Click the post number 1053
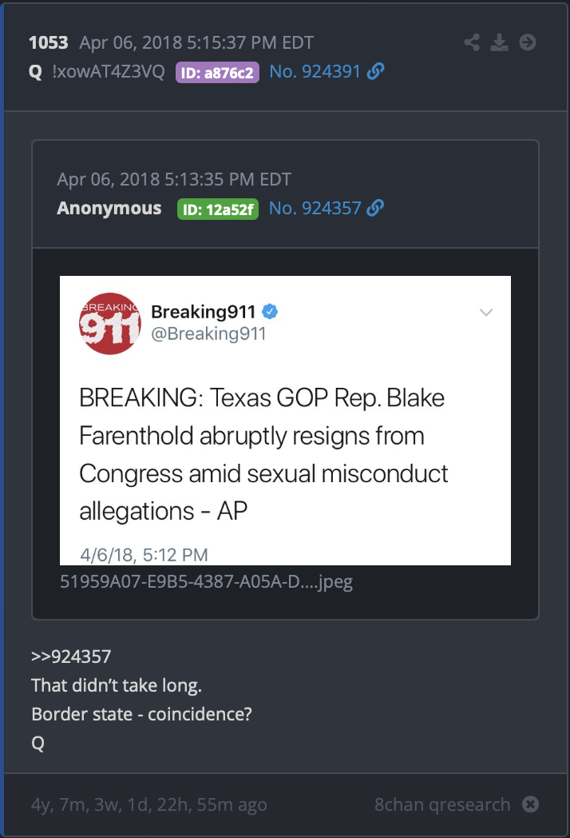 click(x=48, y=42)
